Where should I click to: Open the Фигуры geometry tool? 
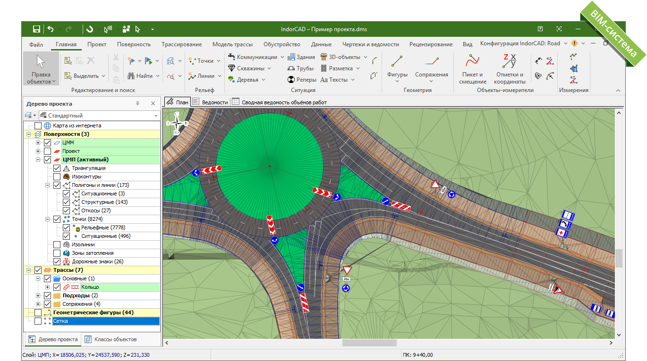pos(397,61)
